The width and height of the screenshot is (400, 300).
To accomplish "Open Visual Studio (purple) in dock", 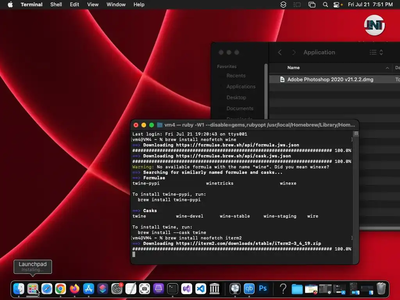I will (x=186, y=289).
